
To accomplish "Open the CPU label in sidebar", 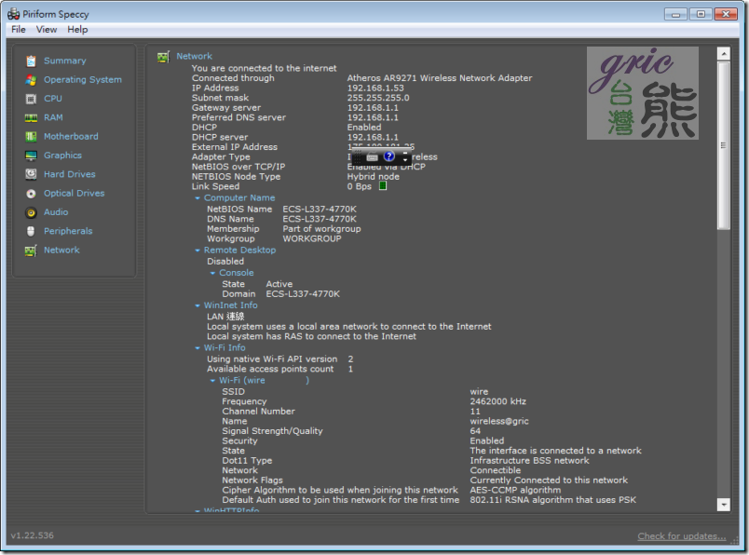I will tap(53, 99).
